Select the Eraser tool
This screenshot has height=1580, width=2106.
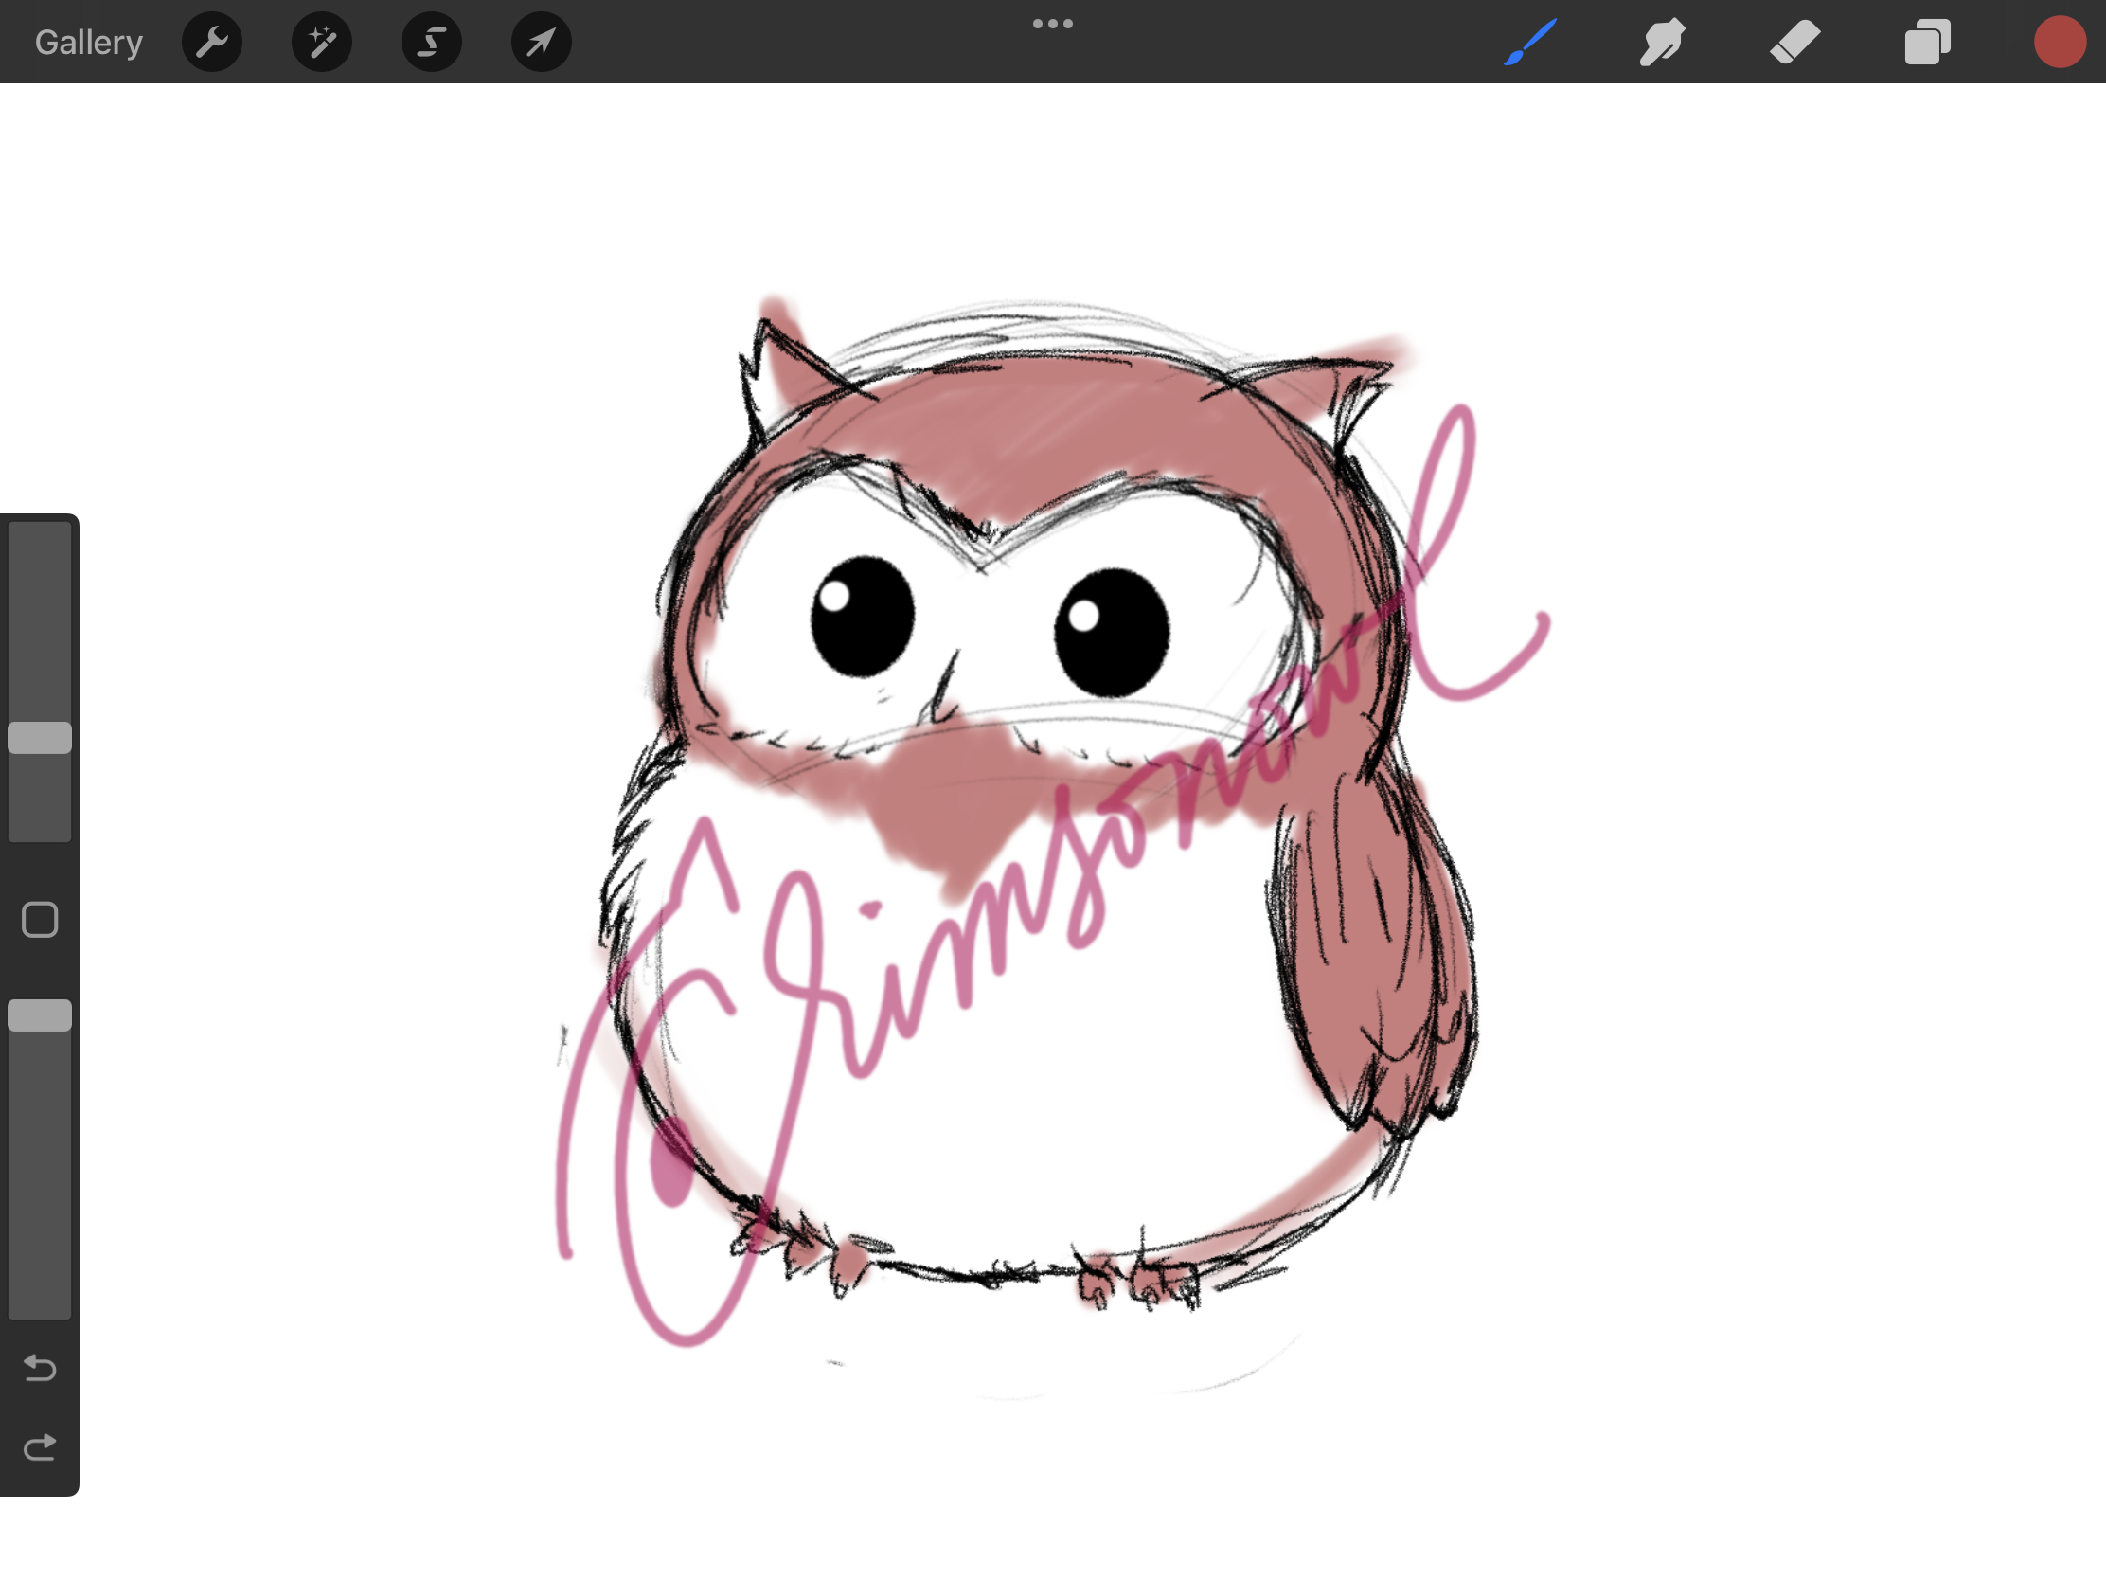point(1794,42)
